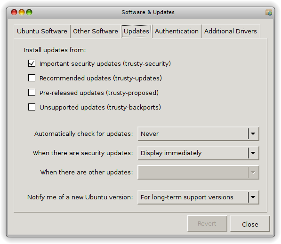Click the 'Notify me of a new Ubuntu version:' label
Viewport: 281px width, 244px height.
[80, 197]
